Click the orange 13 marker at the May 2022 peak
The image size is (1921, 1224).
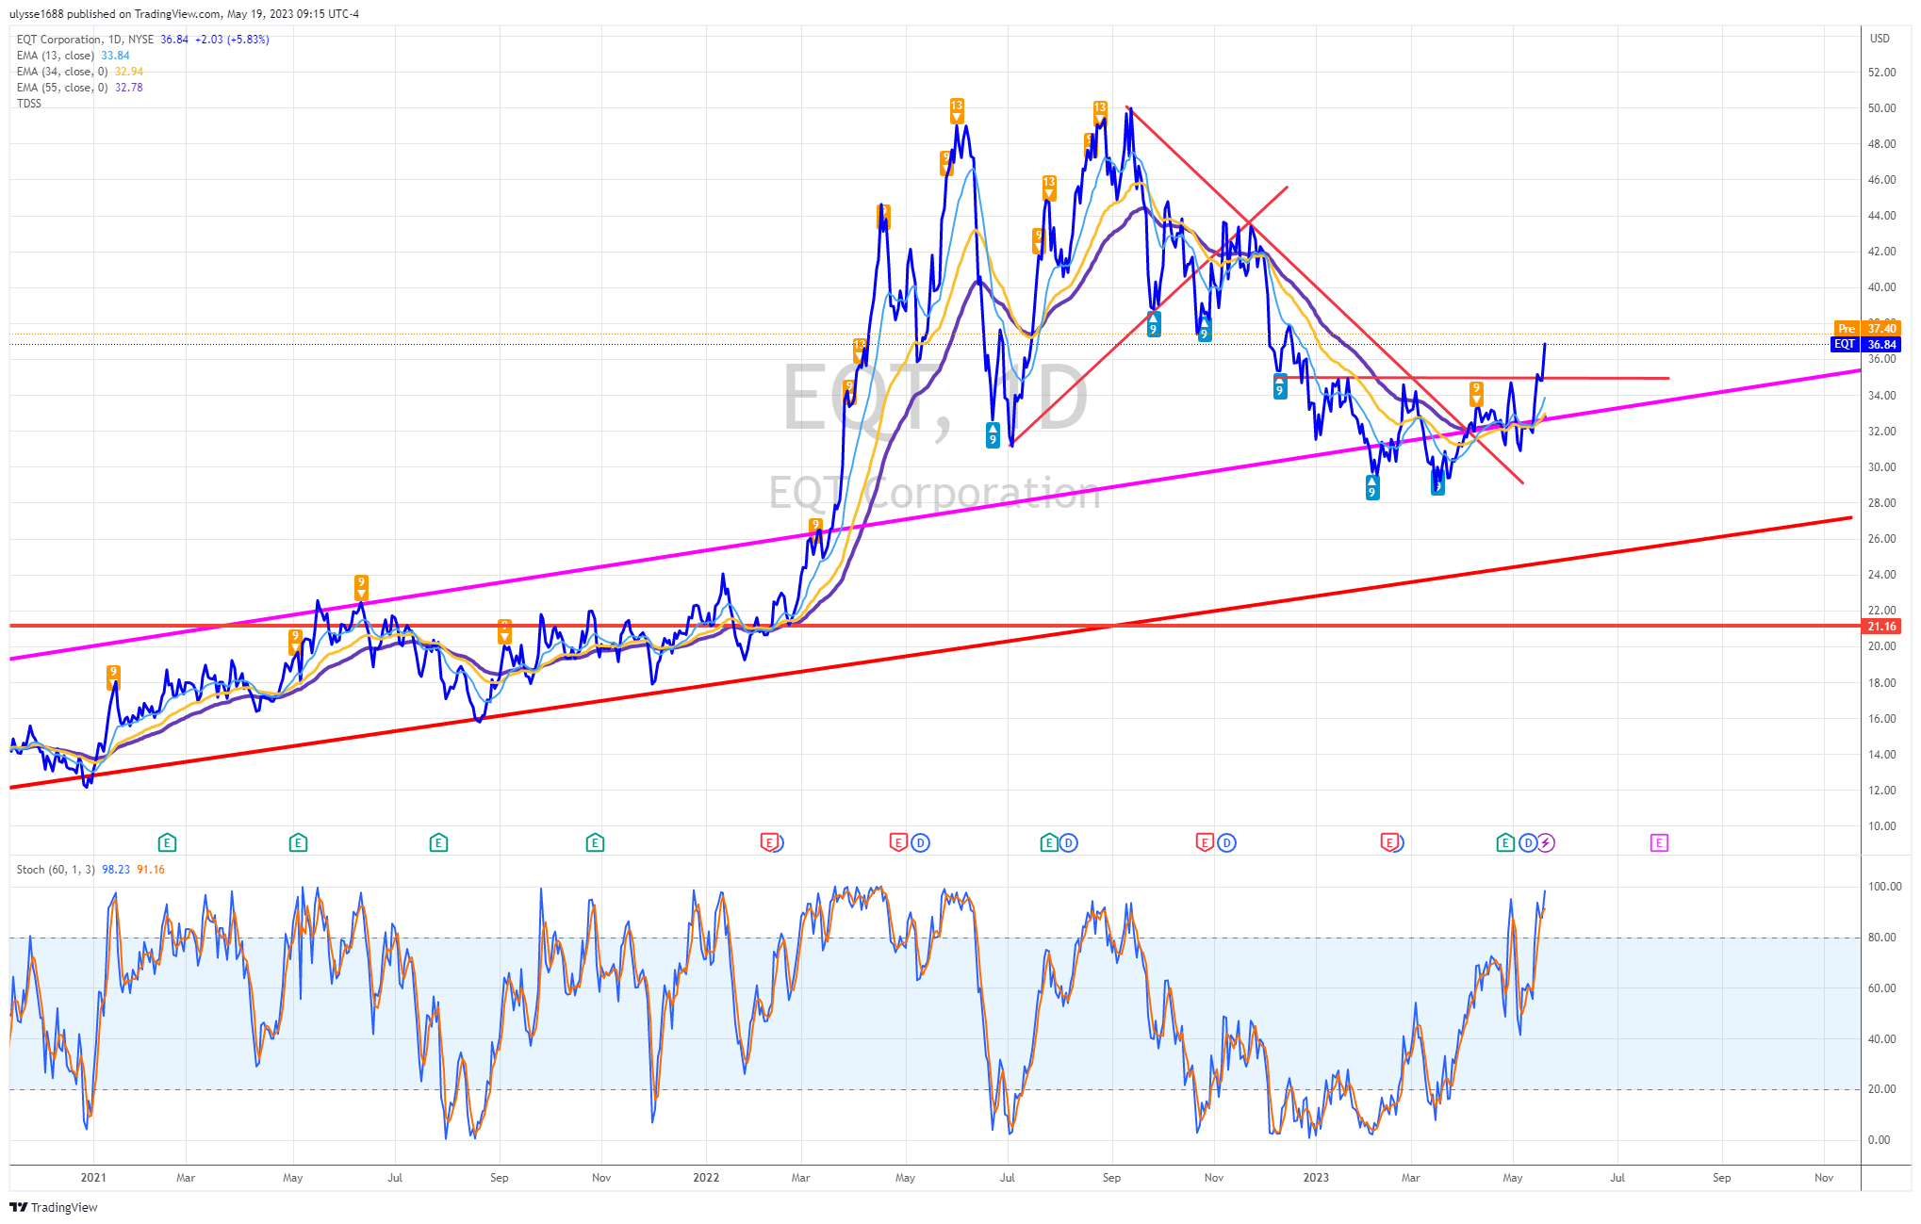pyautogui.click(x=957, y=110)
